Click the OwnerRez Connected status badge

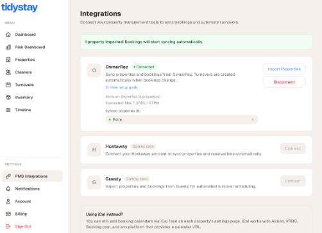pos(144,67)
